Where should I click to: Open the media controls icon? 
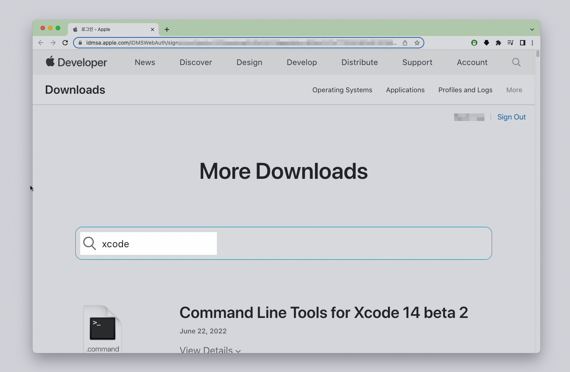coord(511,43)
